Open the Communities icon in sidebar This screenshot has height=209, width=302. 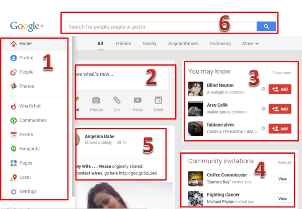pos(14,121)
